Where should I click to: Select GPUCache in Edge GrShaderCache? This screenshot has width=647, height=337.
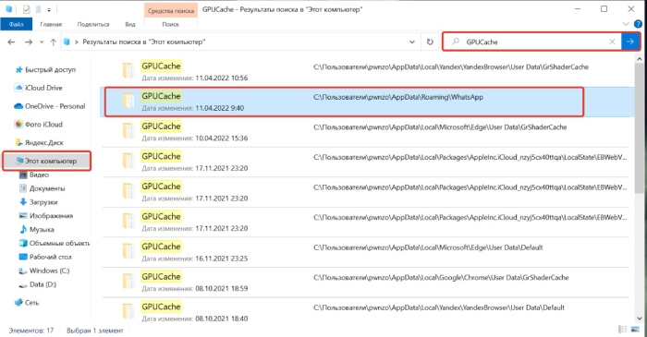(x=367, y=132)
